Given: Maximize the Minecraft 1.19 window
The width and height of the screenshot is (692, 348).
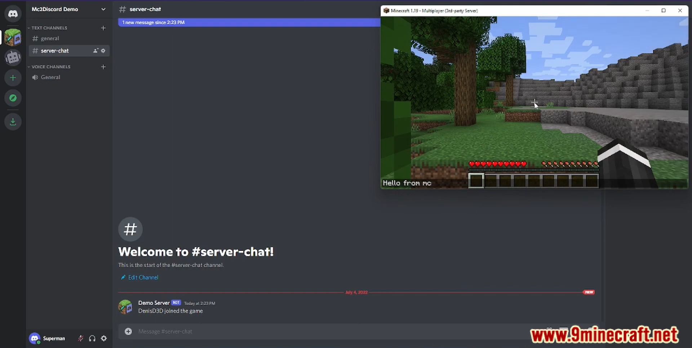Looking at the screenshot, I should [x=664, y=10].
